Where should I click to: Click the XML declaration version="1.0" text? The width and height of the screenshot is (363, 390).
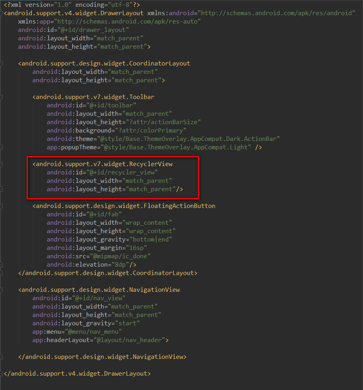pos(48,5)
